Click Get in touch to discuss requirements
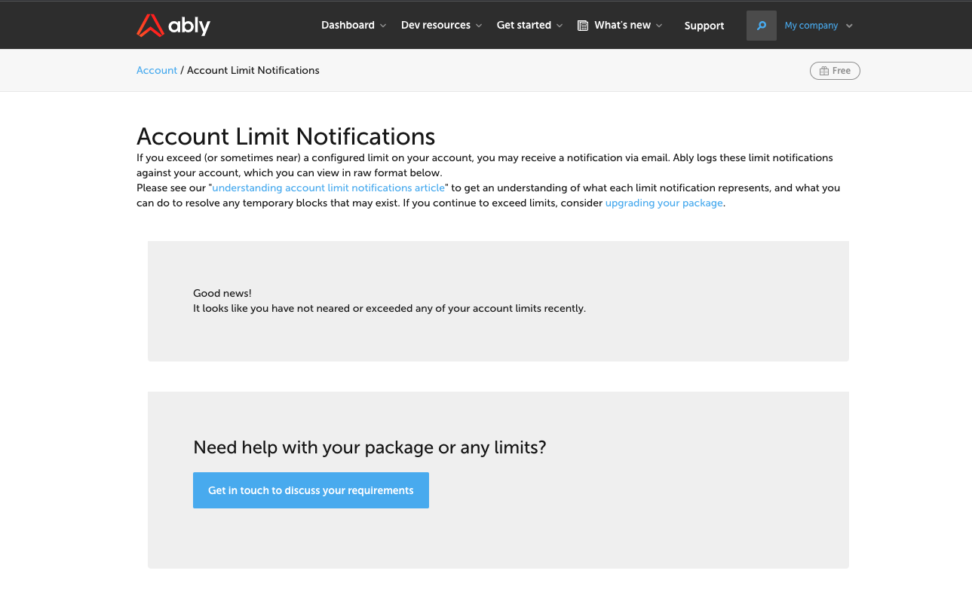This screenshot has height=595, width=972. [x=311, y=490]
